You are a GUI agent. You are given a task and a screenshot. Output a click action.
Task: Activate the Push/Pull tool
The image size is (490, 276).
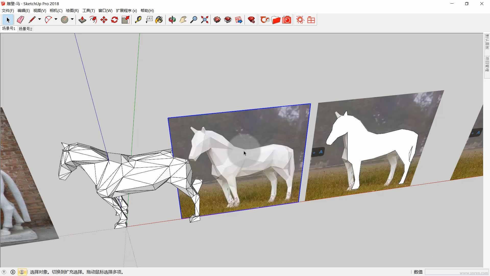click(x=82, y=20)
